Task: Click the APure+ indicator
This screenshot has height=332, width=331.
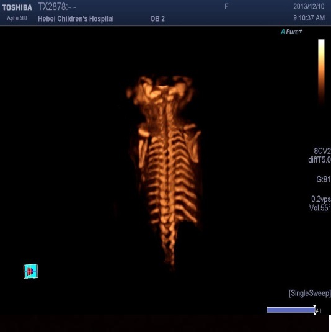Action: pyautogui.click(x=292, y=32)
